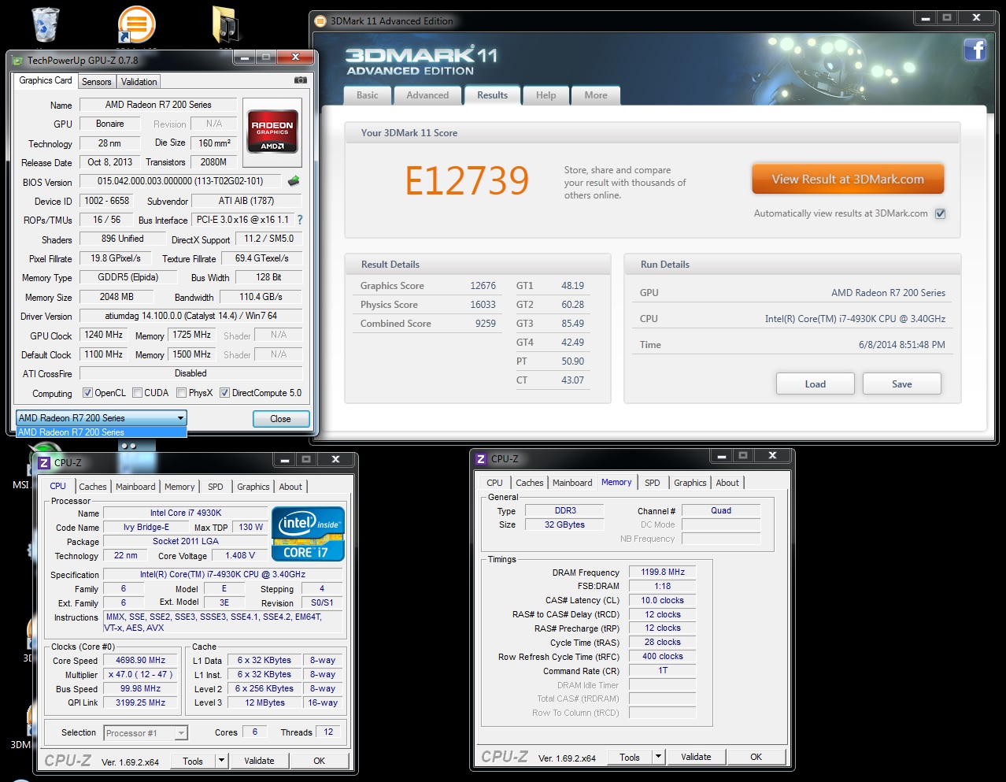Click the Load button in Run Details

(816, 384)
